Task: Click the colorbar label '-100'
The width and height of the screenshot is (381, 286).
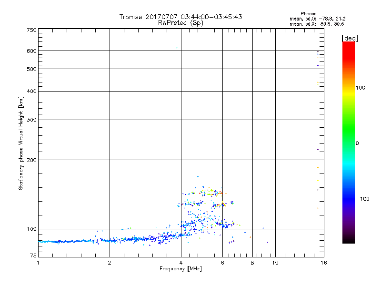Action: click(362, 199)
